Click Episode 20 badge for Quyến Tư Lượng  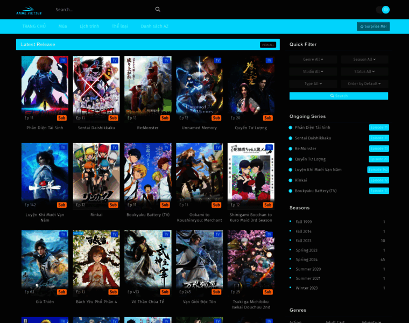tap(379, 159)
